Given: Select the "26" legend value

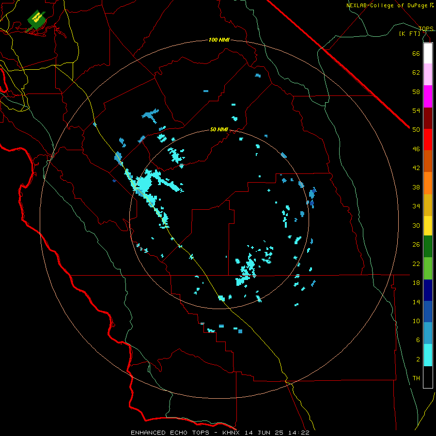Looking at the screenshot, I should pyautogui.click(x=416, y=245).
